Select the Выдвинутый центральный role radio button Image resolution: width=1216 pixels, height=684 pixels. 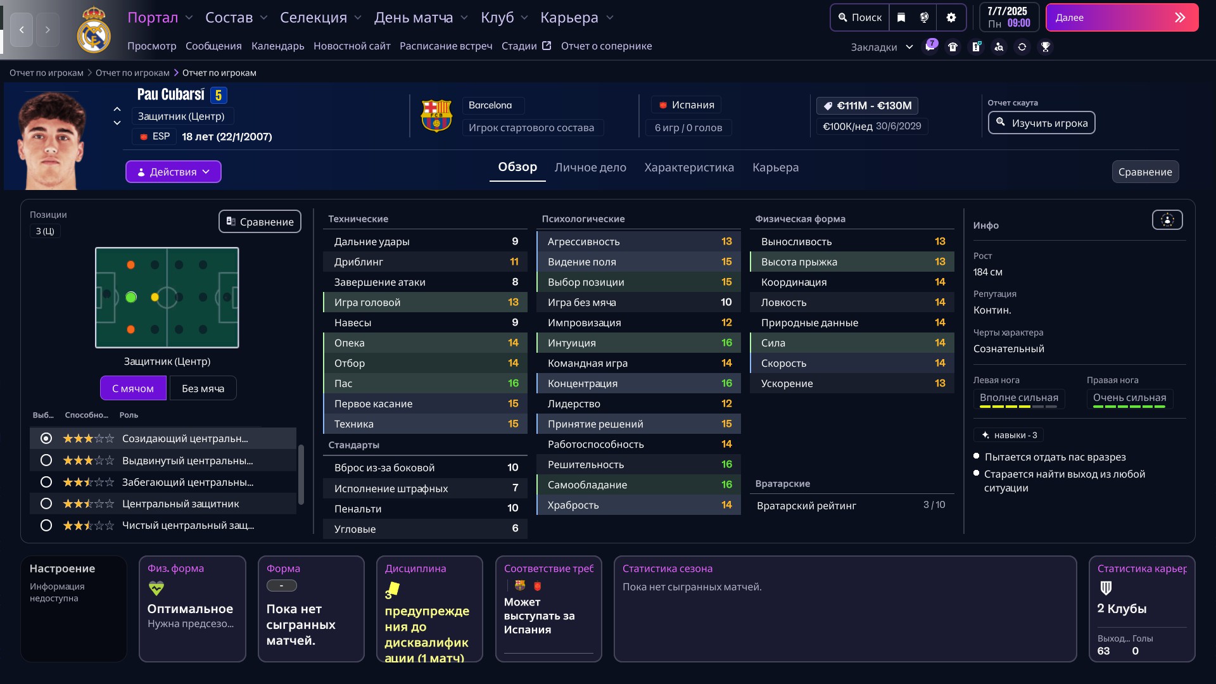46,460
